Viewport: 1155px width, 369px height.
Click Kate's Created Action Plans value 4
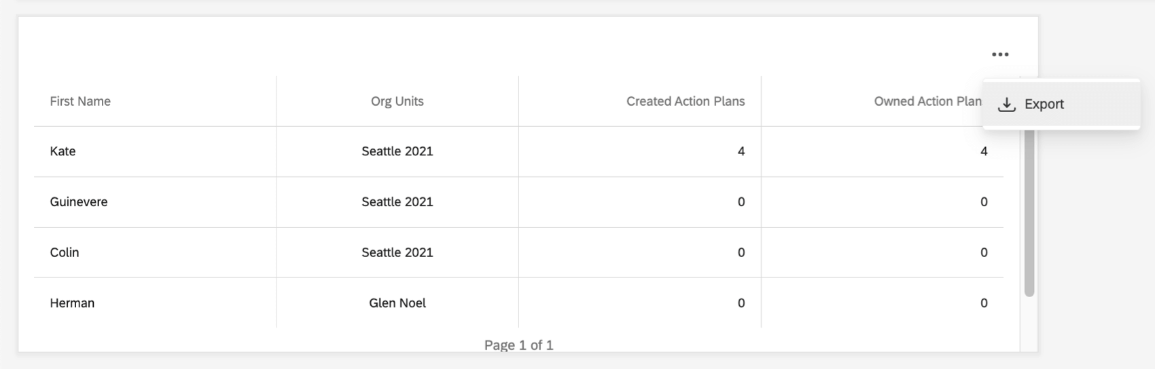click(x=741, y=151)
